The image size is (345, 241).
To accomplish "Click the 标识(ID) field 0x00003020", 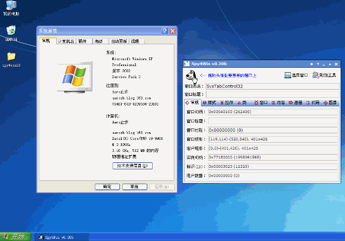I will coord(273,167).
